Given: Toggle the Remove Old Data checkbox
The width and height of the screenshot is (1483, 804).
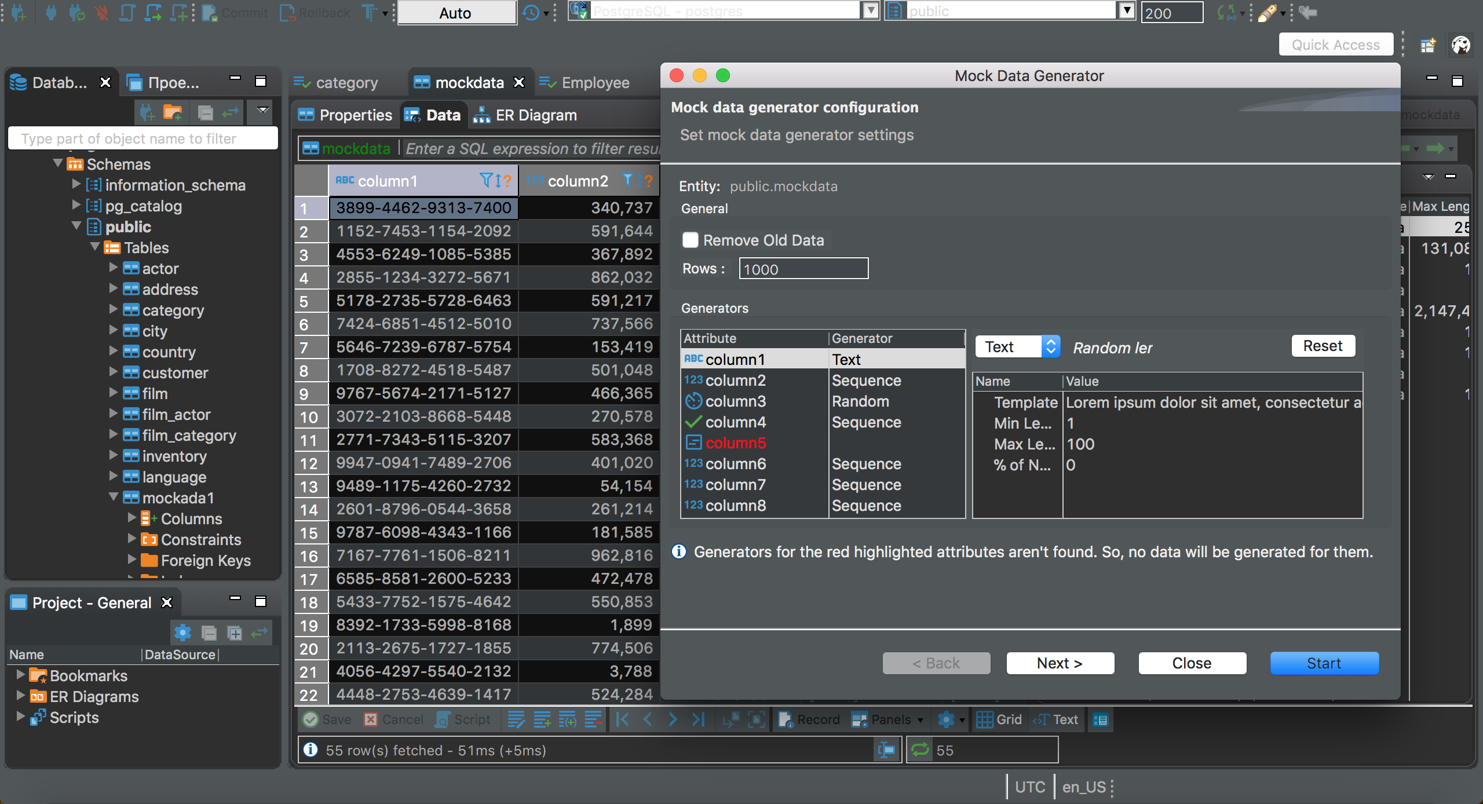Looking at the screenshot, I should pos(688,239).
